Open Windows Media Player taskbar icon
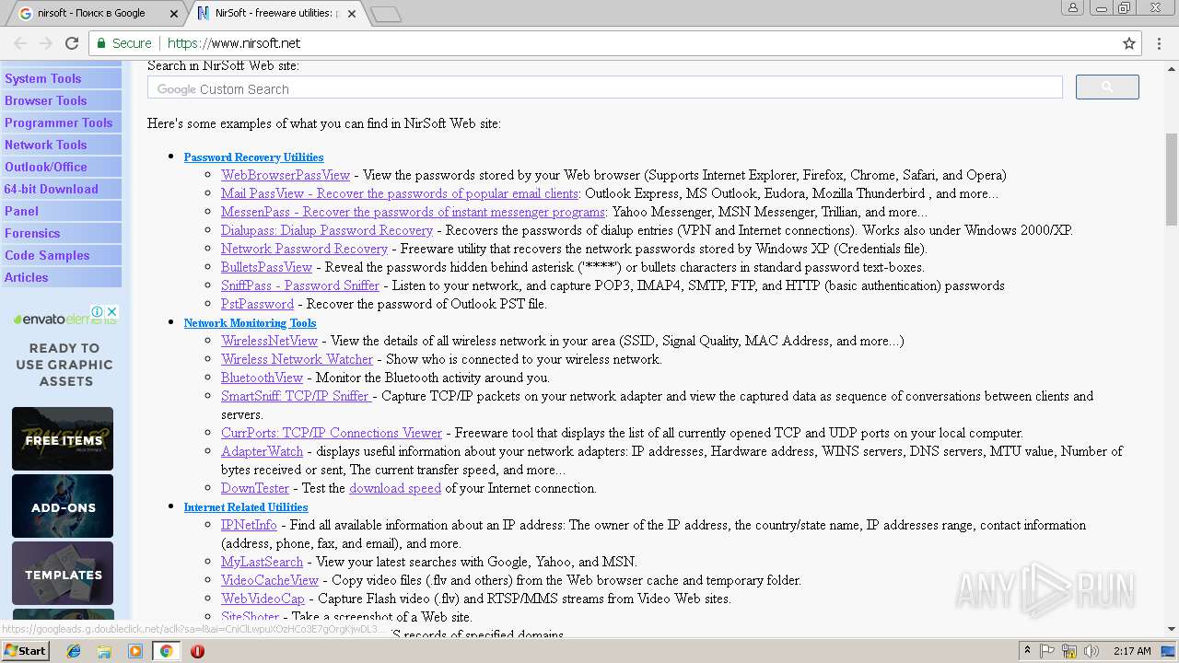Viewport: 1179px width, 663px height. [135, 651]
